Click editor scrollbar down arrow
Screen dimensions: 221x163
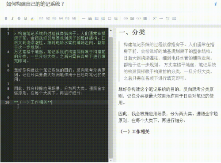[x=111, y=160]
